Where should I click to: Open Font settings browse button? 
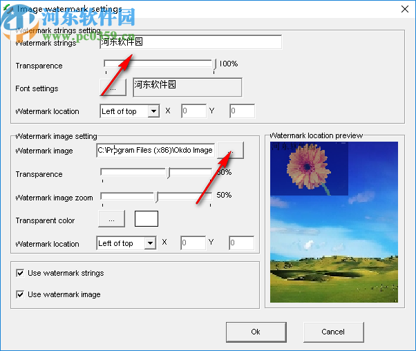[x=113, y=87]
